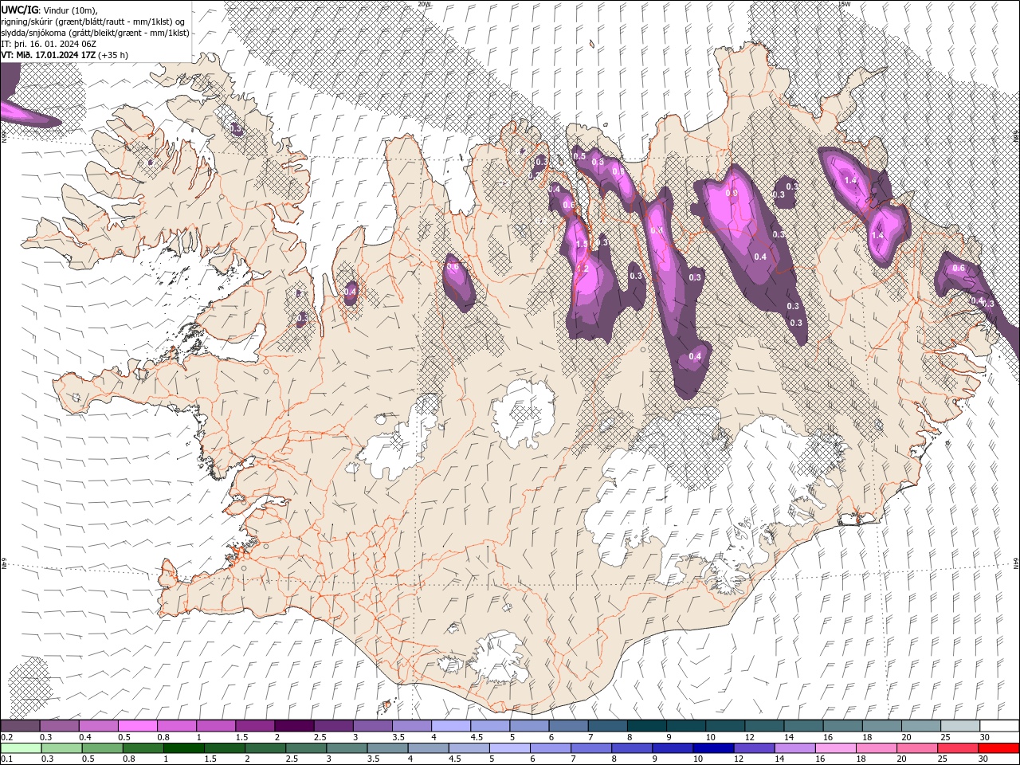
Task: Select the pale green 0.1–0.3 rain legend swatch
Action: pos(21,748)
